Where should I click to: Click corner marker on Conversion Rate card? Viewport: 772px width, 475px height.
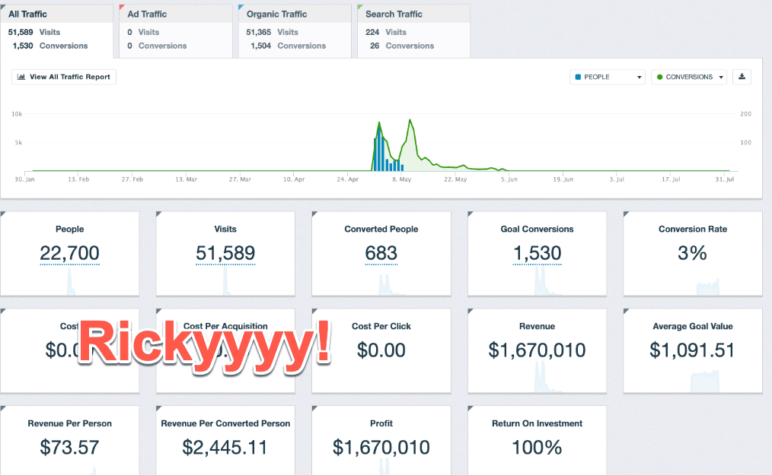(x=625, y=214)
